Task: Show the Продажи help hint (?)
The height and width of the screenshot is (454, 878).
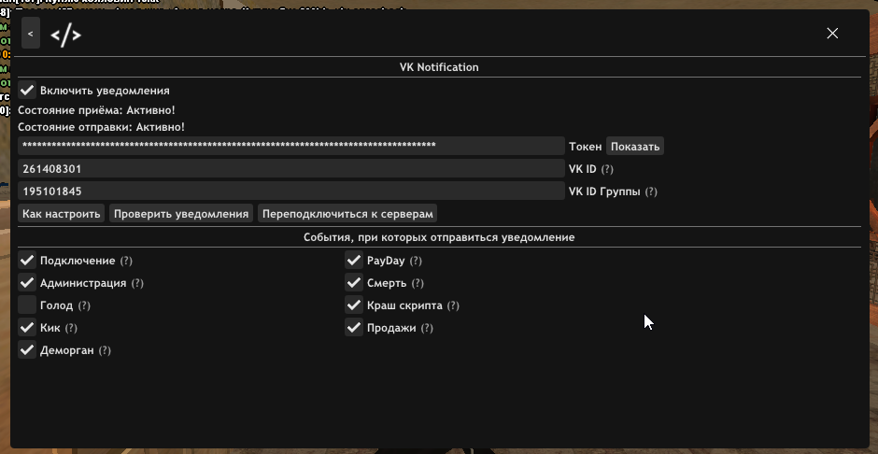Action: [427, 328]
